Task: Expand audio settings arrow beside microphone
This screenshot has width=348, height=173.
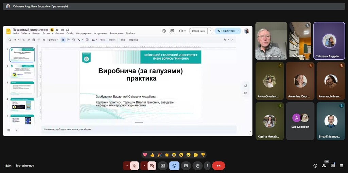Action: [x=127, y=166]
